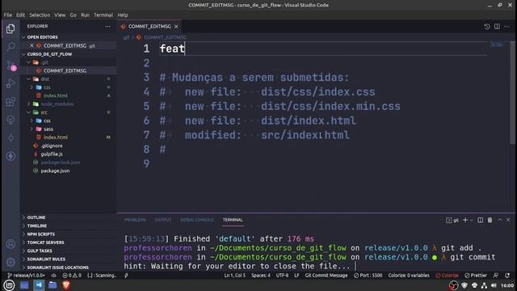The height and width of the screenshot is (291, 517).
Task: Open the Run and Debug view
Action: pos(11,83)
